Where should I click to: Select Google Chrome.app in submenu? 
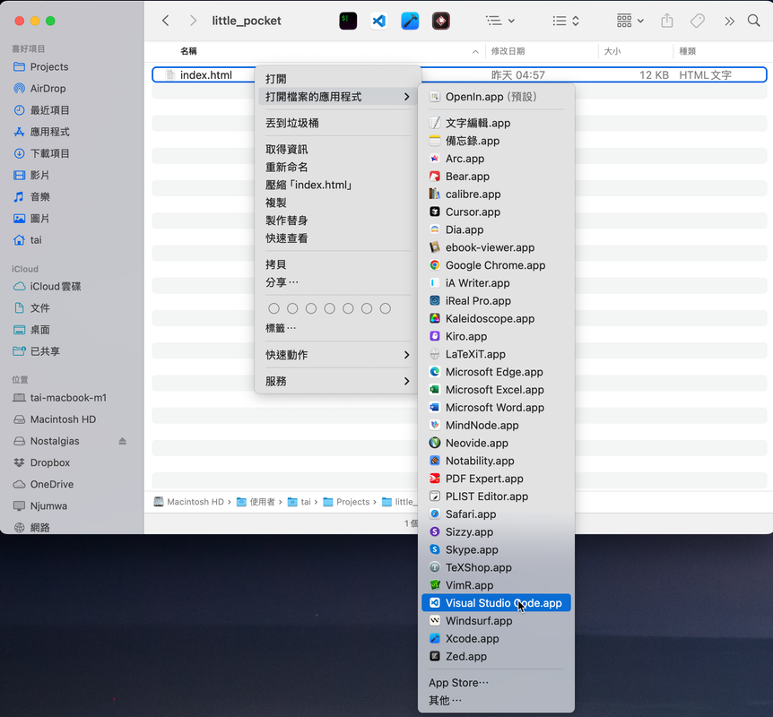click(x=496, y=265)
